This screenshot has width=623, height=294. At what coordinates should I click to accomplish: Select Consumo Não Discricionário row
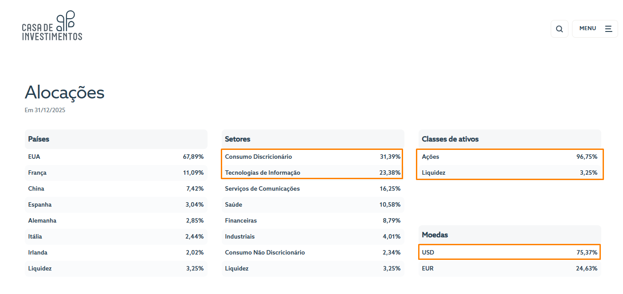[313, 253]
